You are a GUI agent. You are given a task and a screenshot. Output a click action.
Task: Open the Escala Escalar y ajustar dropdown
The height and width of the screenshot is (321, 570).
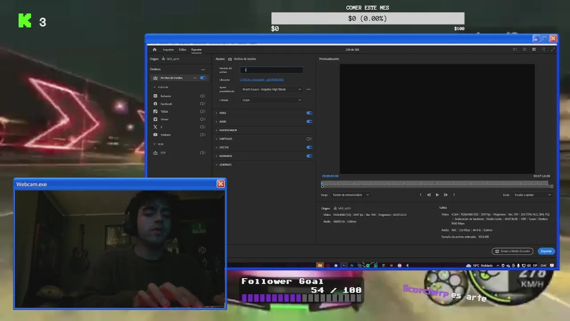click(x=533, y=195)
